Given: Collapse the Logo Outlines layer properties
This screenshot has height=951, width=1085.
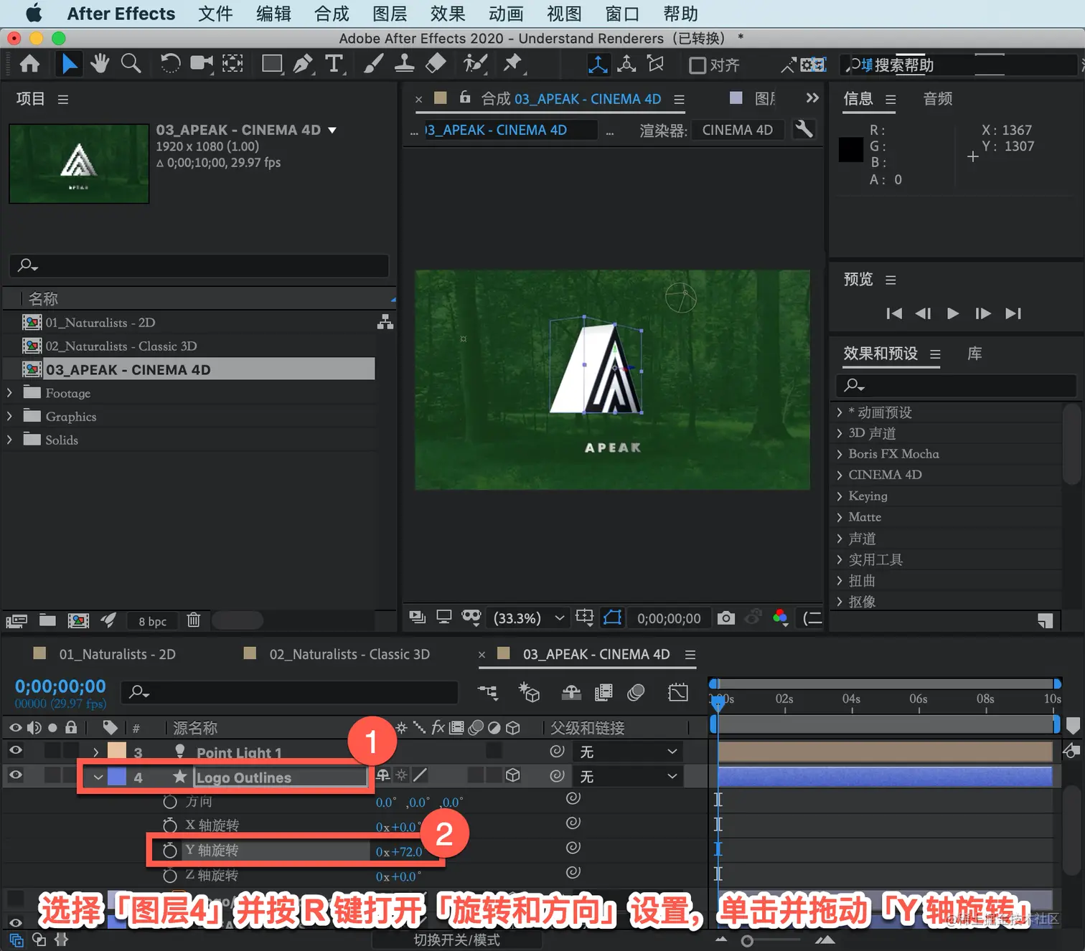Looking at the screenshot, I should (98, 777).
